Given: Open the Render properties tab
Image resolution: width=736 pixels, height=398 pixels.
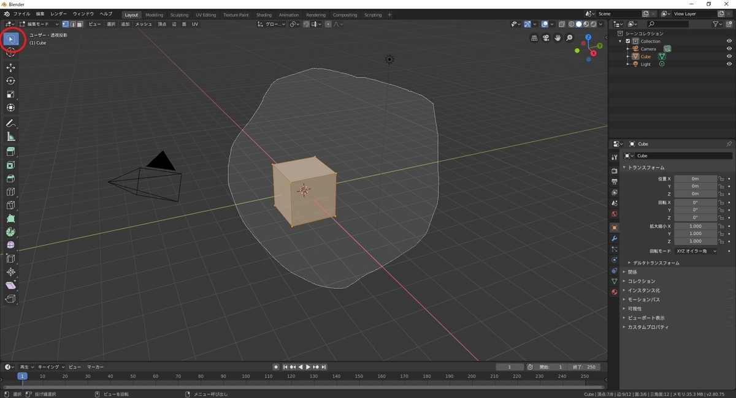Looking at the screenshot, I should [x=614, y=171].
